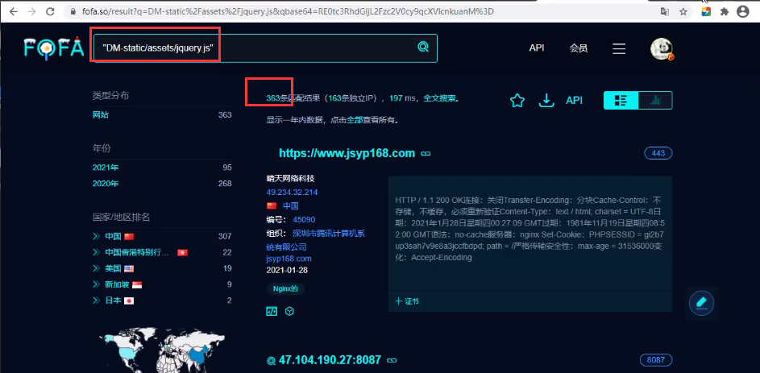This screenshot has height=373, width=760.
Task: Click the FOFA logo
Action: [53, 48]
